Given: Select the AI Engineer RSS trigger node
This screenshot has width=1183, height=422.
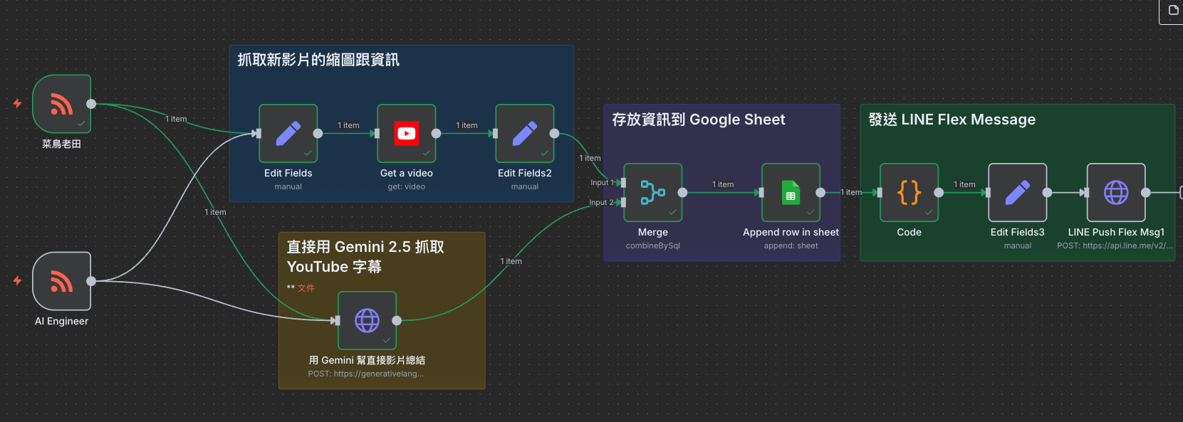Looking at the screenshot, I should (62, 281).
